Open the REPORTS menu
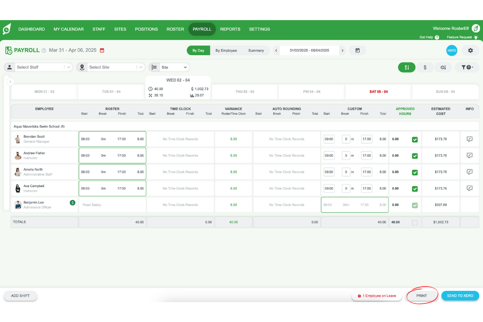 230,29
